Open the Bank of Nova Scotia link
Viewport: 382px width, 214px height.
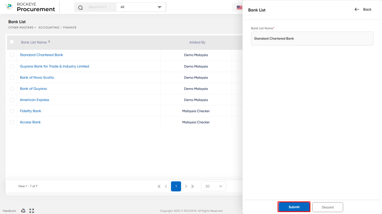pyautogui.click(x=37, y=77)
